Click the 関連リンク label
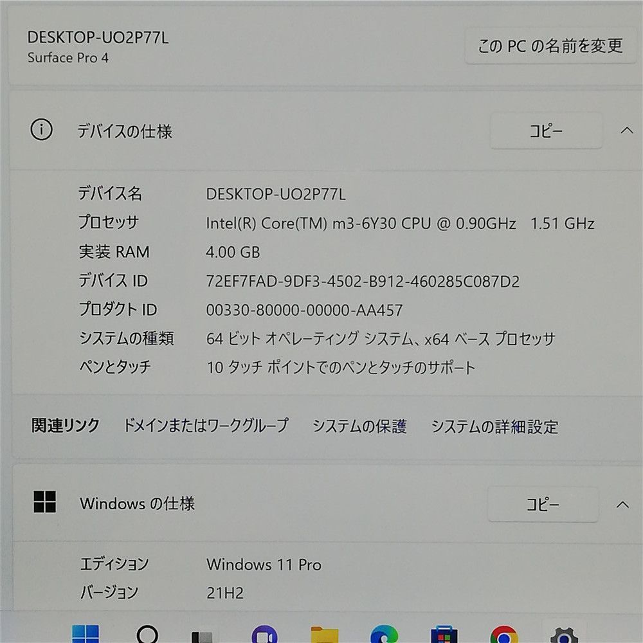The image size is (643, 643). coord(66,425)
